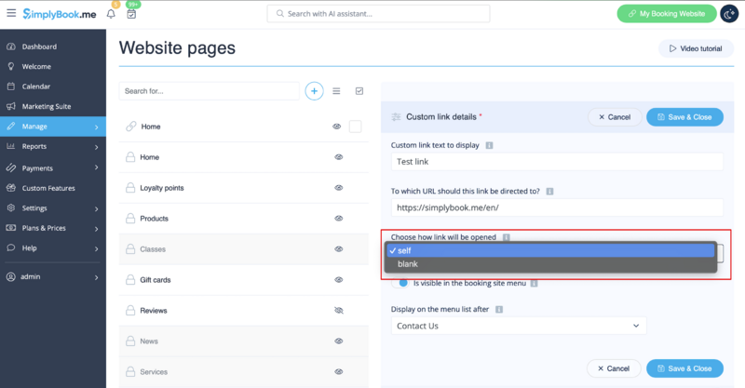Toggle visibility eye on Products page
Image resolution: width=745 pixels, height=388 pixels.
pos(339,219)
